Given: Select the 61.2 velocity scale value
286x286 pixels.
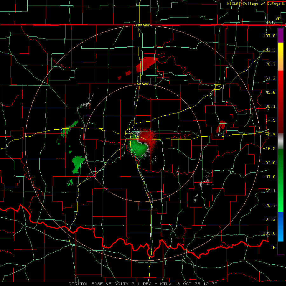Looking at the screenshot, I should click(x=270, y=78).
